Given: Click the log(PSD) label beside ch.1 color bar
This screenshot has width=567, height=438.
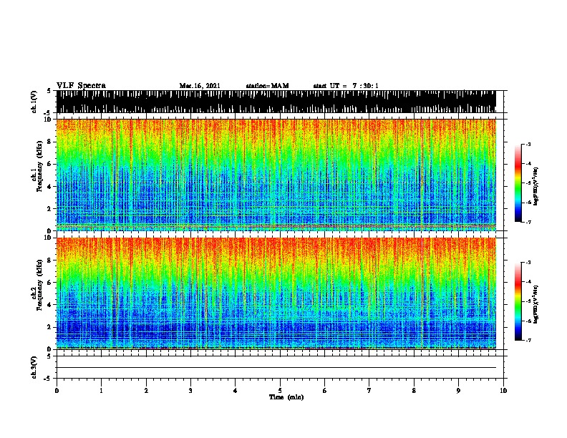Looking at the screenshot, I should (535, 187).
